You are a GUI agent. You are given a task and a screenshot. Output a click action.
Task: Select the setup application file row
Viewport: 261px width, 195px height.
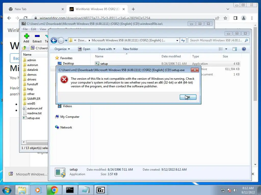pyautogui.click(x=167, y=63)
